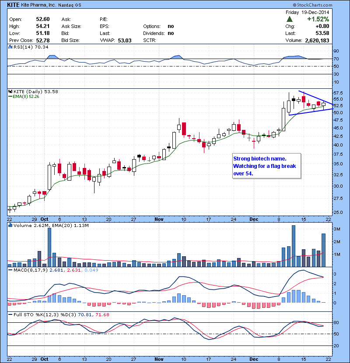350x363 pixels.
Task: Click the 3M volume axis label
Action: [x=336, y=229]
